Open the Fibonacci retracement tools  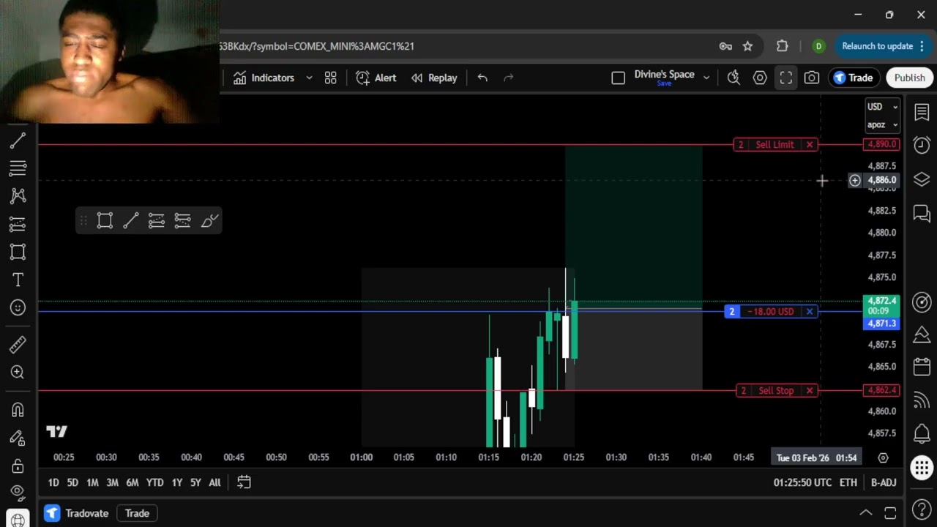click(18, 168)
